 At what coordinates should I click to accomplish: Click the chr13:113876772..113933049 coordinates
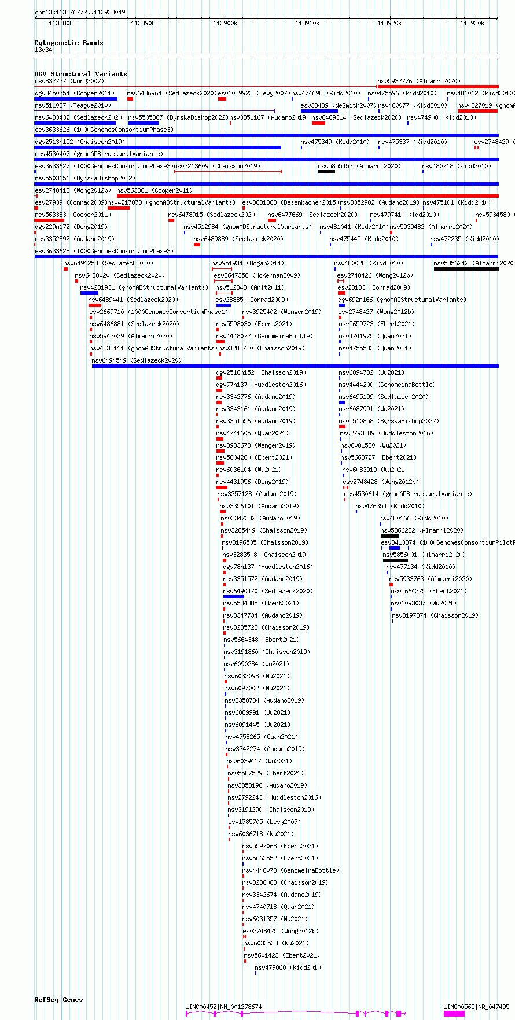[x=80, y=12]
